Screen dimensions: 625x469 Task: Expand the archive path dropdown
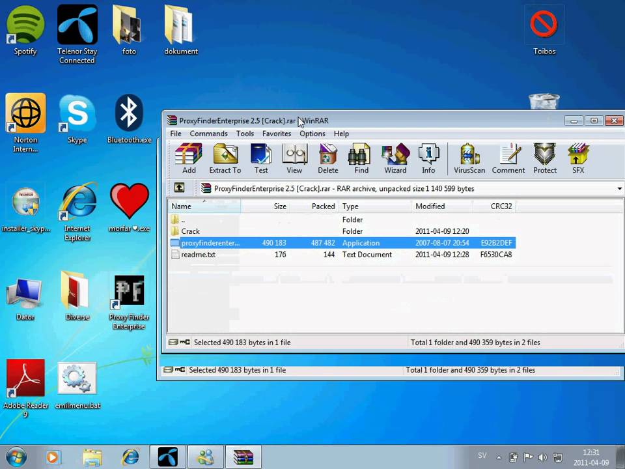click(619, 188)
